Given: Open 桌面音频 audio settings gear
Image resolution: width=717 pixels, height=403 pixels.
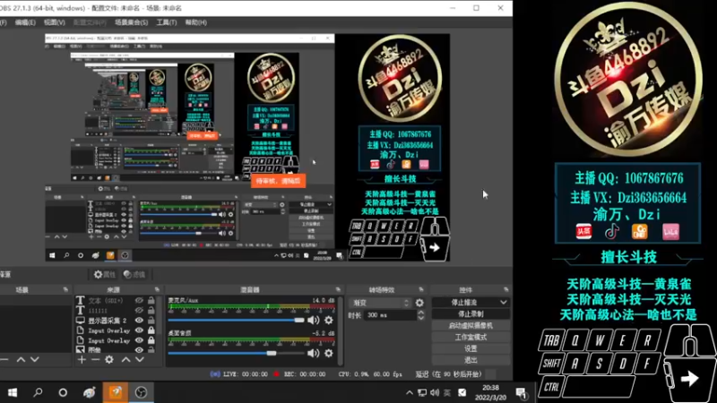Looking at the screenshot, I should (x=329, y=353).
